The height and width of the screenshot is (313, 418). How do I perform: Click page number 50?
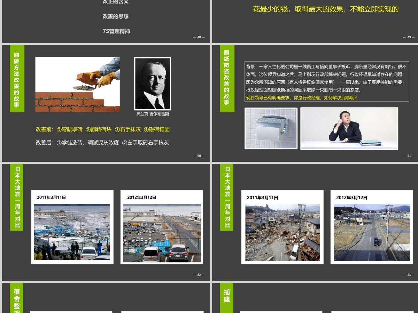pos(199,156)
